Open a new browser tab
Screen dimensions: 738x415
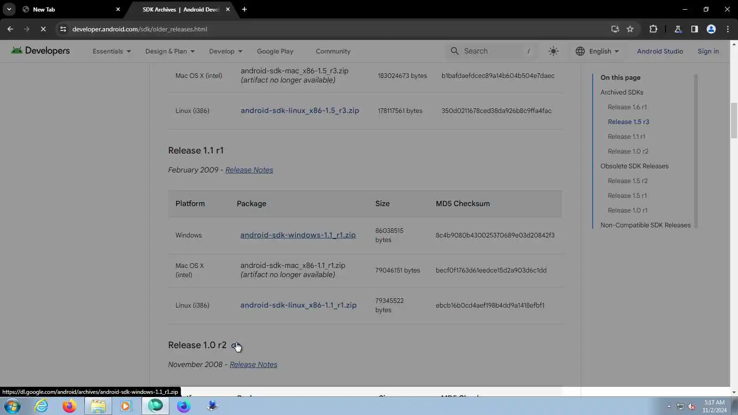click(244, 9)
